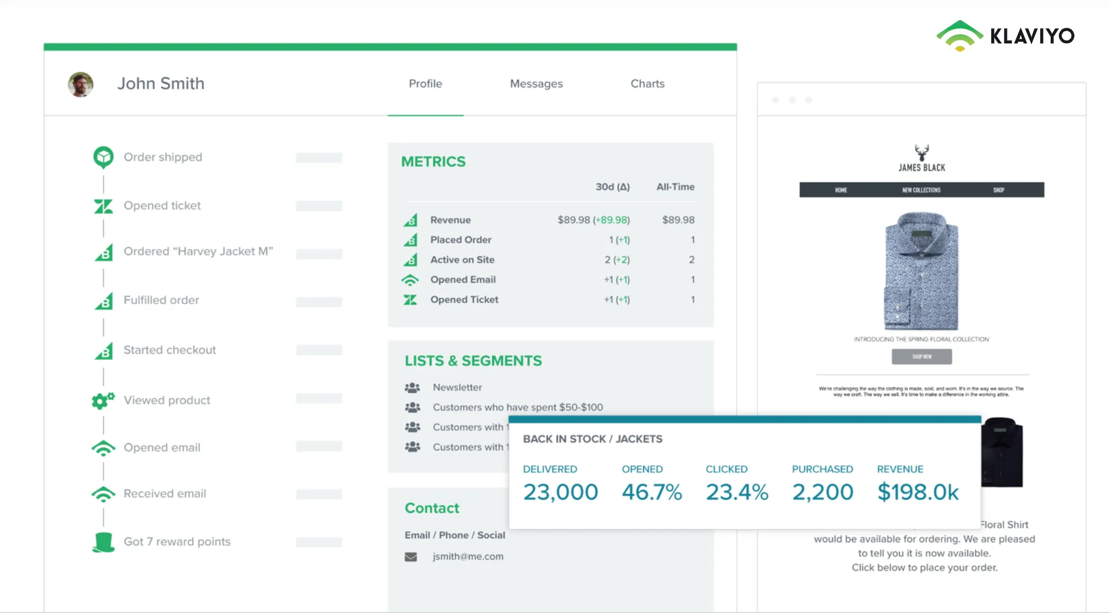Click the Zendesk icon beside Opened ticket

pos(103,206)
